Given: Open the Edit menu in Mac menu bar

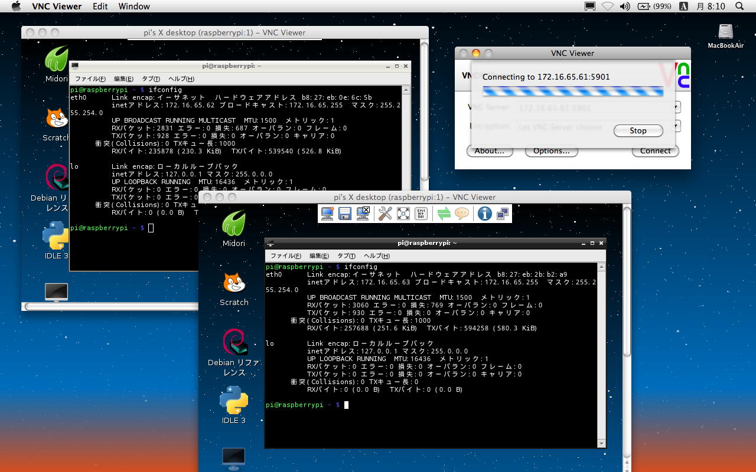Looking at the screenshot, I should pos(100,6).
